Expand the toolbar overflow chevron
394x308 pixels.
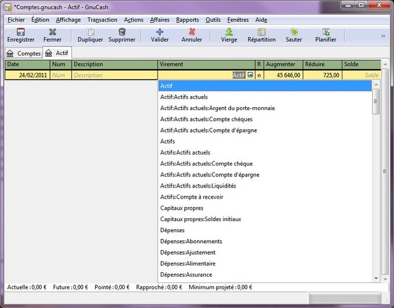pos(383,36)
